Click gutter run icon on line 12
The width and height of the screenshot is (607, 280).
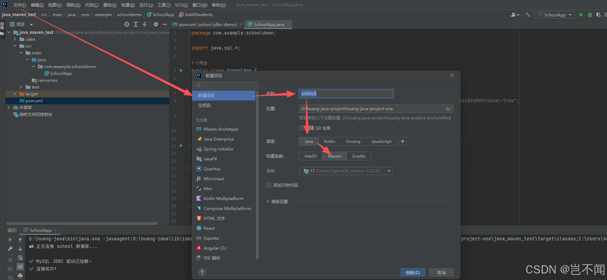point(181,146)
